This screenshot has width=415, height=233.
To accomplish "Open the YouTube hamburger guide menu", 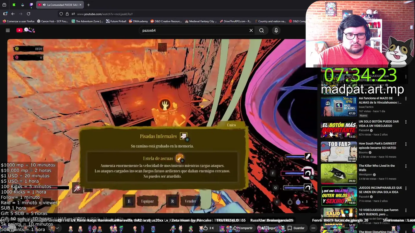I will click(8, 30).
